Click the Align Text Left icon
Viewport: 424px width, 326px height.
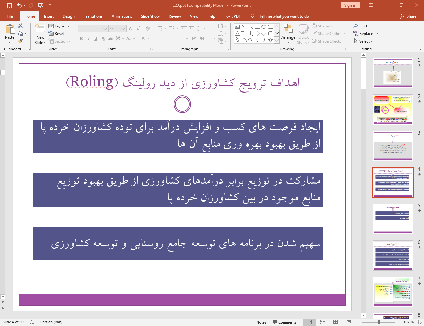160,39
